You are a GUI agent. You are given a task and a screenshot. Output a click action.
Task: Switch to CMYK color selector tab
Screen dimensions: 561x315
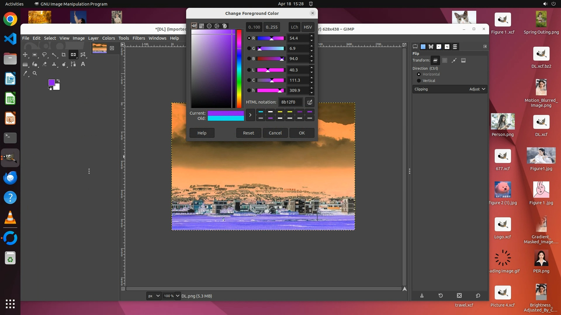[x=202, y=26]
